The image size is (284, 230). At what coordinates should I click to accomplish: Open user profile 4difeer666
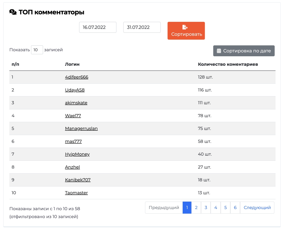click(x=77, y=77)
